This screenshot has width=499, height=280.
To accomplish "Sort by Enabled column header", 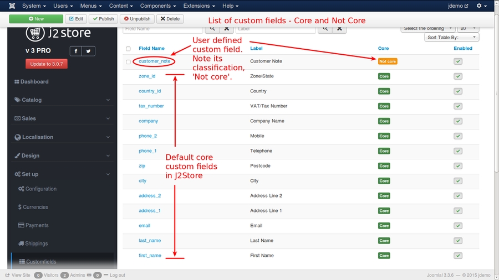I will pos(463,48).
